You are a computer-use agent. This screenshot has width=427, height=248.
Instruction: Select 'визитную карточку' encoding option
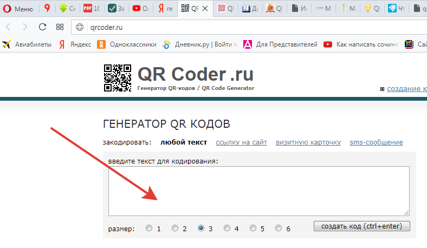click(308, 142)
